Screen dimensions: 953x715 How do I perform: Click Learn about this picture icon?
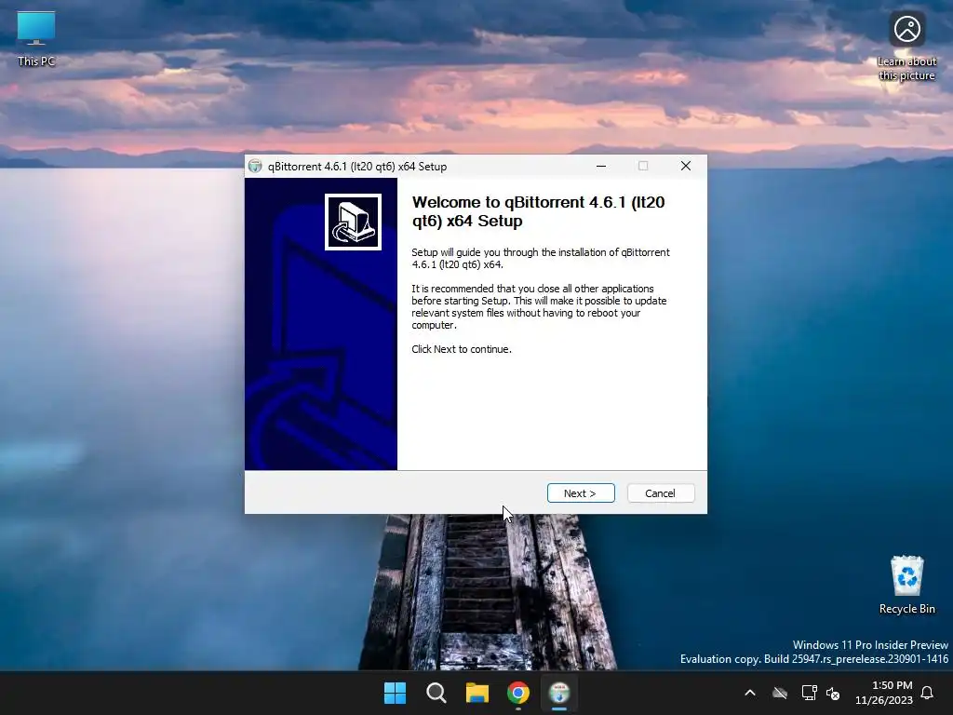906,48
